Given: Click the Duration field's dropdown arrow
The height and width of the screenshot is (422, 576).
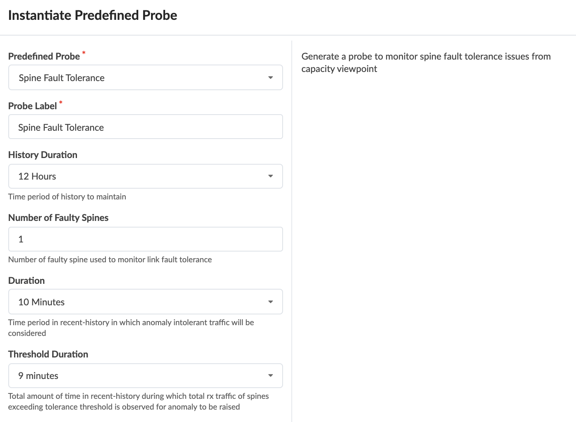Looking at the screenshot, I should pos(270,302).
